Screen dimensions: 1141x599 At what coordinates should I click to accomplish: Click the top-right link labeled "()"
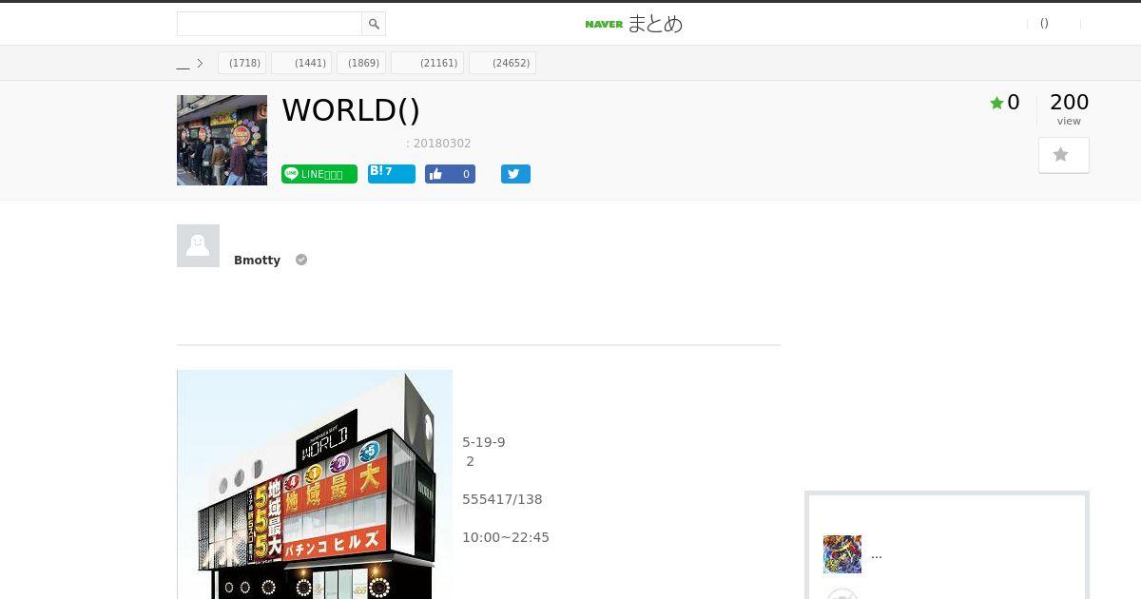[x=1044, y=24]
